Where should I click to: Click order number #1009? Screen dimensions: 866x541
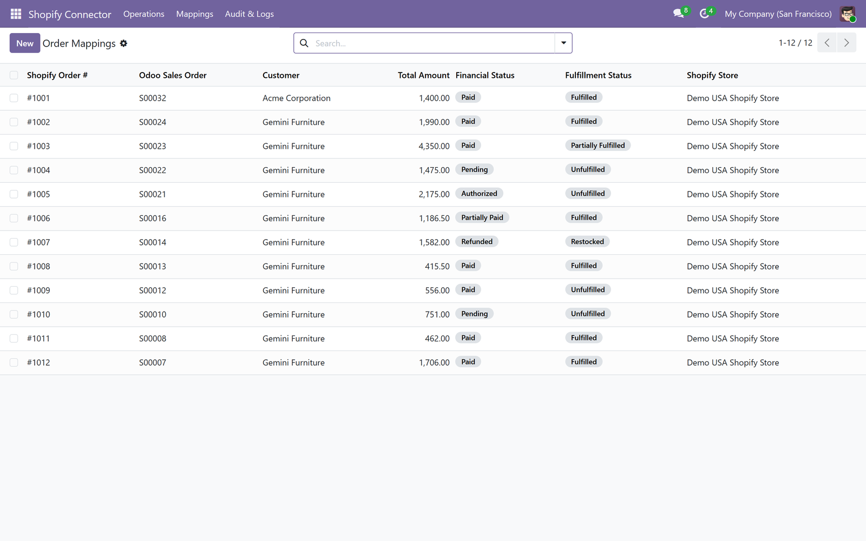tap(38, 291)
